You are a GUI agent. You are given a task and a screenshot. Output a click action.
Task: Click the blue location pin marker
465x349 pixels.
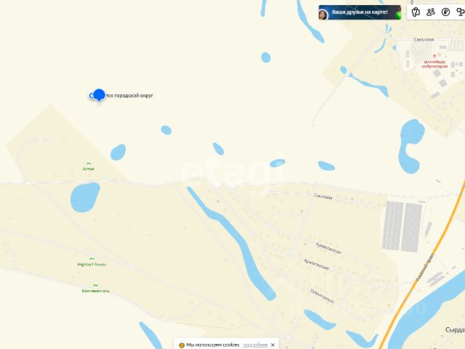coord(99,95)
